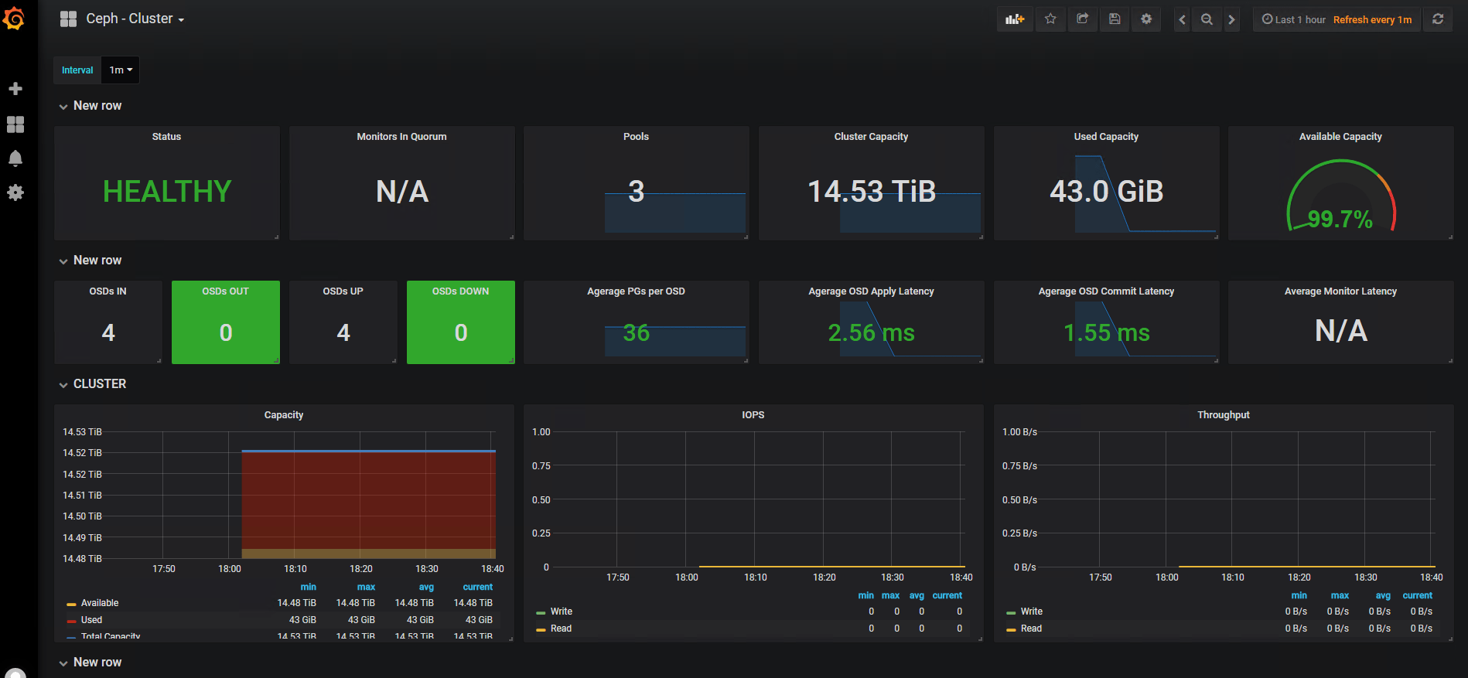
Task: Open the OSDs OUT panel title
Action: point(225,291)
